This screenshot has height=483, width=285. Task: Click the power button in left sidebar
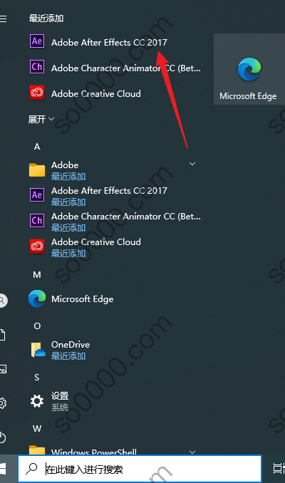2,437
